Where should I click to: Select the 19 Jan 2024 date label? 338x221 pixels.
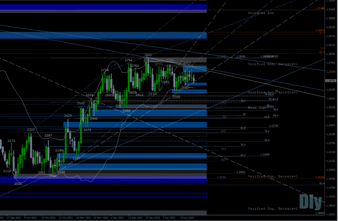point(187,218)
